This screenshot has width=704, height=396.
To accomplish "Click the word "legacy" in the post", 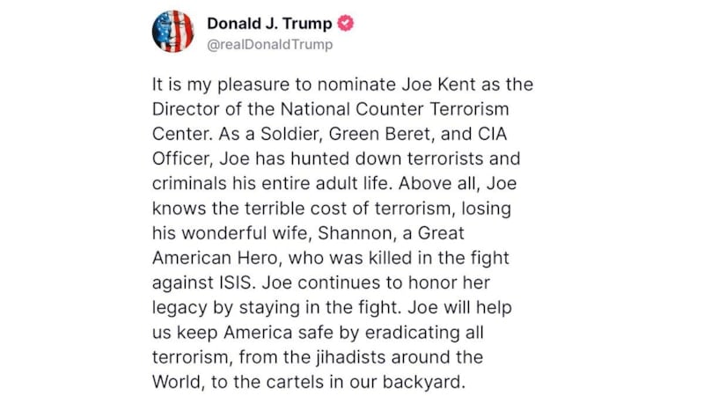I will [x=179, y=310].
